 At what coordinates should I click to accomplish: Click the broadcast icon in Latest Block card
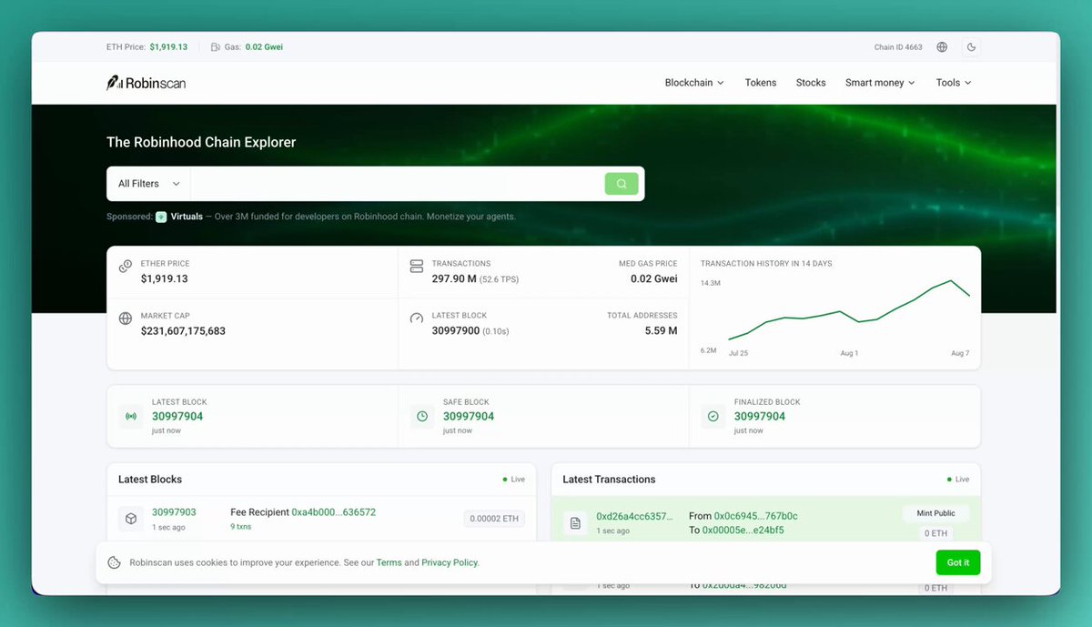tap(131, 416)
